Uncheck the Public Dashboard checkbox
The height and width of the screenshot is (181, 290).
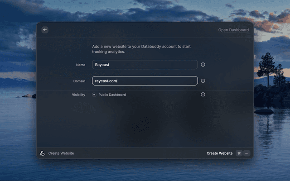pyautogui.click(x=94, y=95)
